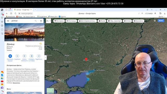Open the downloads icon
The height and width of the screenshot is (94, 167).
tap(165, 13)
